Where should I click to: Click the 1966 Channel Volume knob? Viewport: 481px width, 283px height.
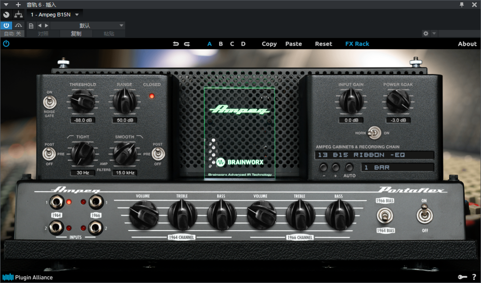point(261,215)
